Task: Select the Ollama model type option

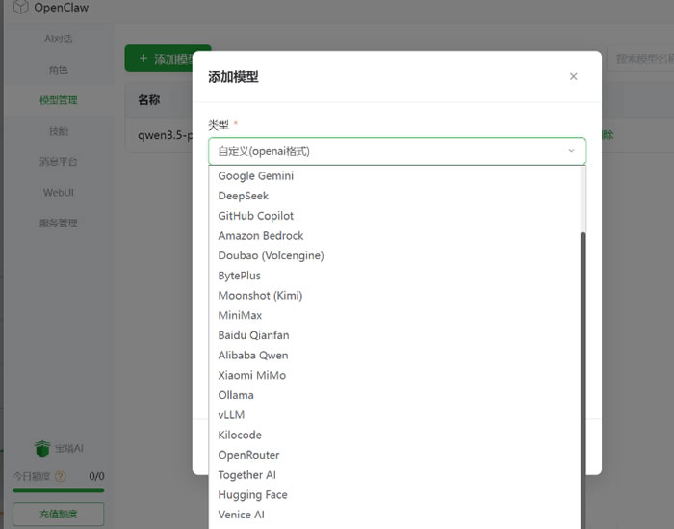Action: click(x=236, y=395)
